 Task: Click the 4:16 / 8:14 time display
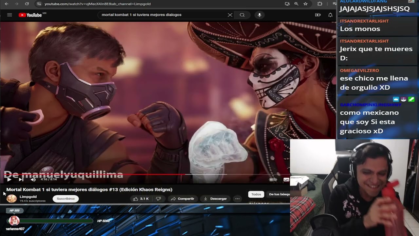tap(49, 179)
